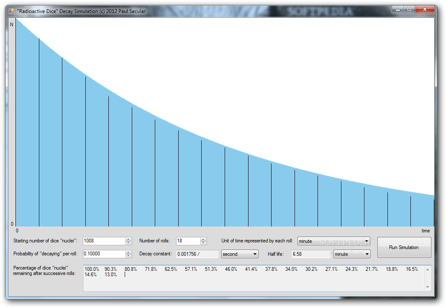Click the 71.8% value in results
Screen dimensions: 446x308
point(151,269)
